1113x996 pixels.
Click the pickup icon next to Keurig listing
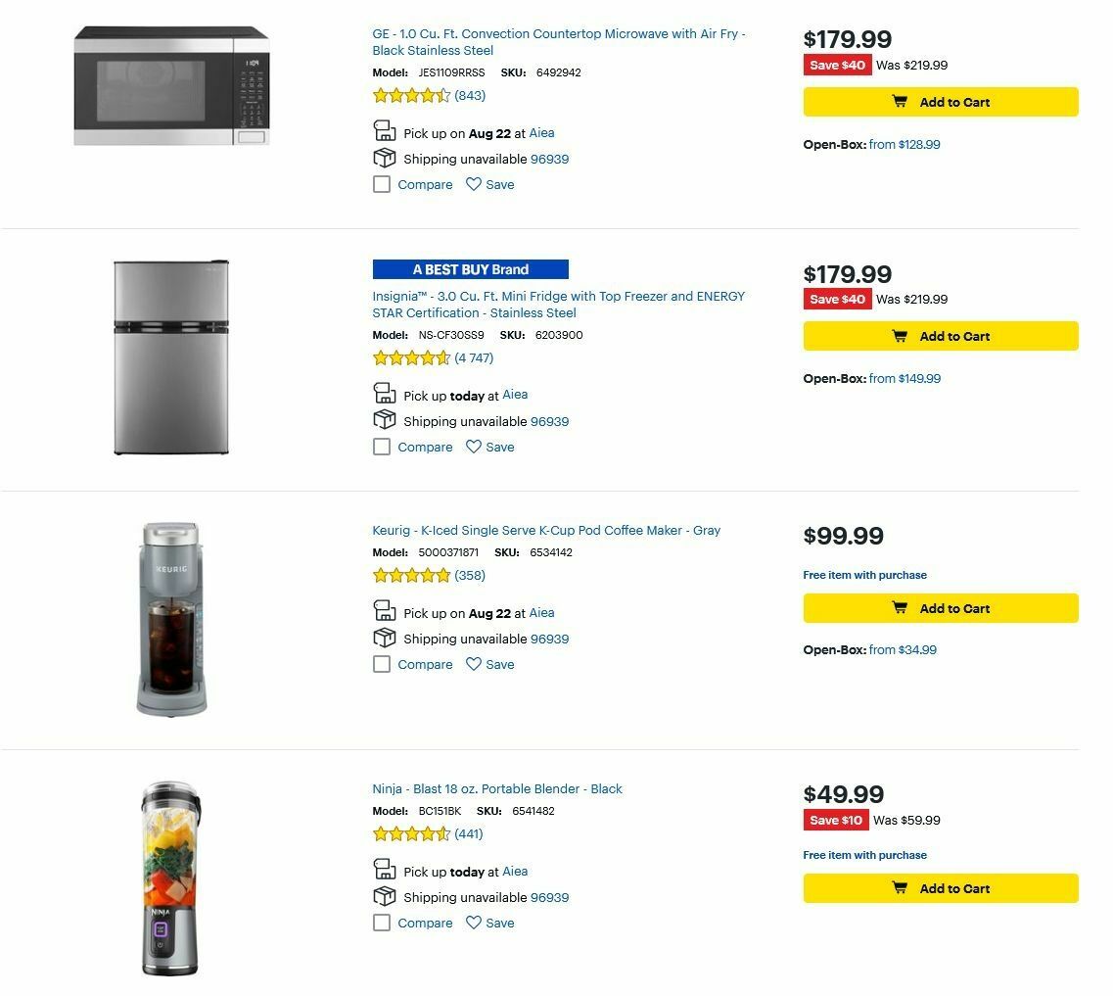pos(383,609)
